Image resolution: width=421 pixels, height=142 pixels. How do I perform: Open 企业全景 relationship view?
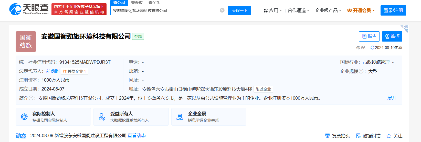pyautogui.click(x=209, y=117)
